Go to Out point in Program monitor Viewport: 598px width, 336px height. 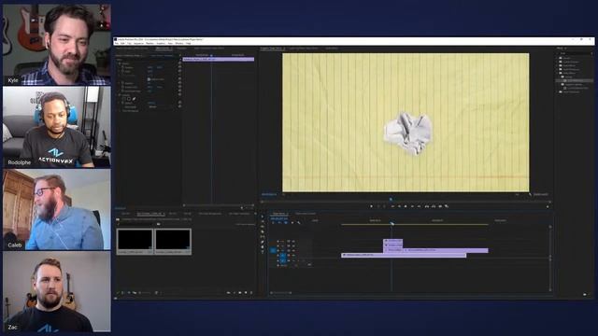click(x=420, y=206)
